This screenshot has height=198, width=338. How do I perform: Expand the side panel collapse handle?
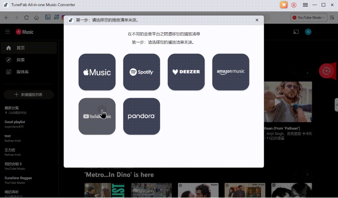(336, 105)
